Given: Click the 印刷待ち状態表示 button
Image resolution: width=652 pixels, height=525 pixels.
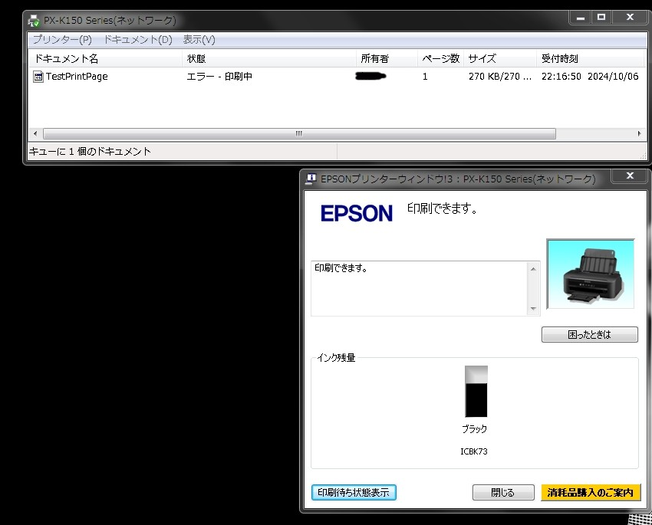Looking at the screenshot, I should [x=354, y=493].
